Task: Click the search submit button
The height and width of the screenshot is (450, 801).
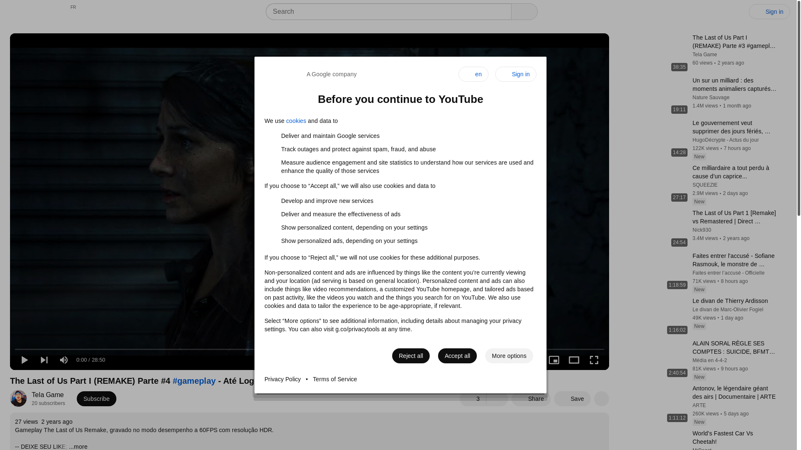Action: [524, 12]
